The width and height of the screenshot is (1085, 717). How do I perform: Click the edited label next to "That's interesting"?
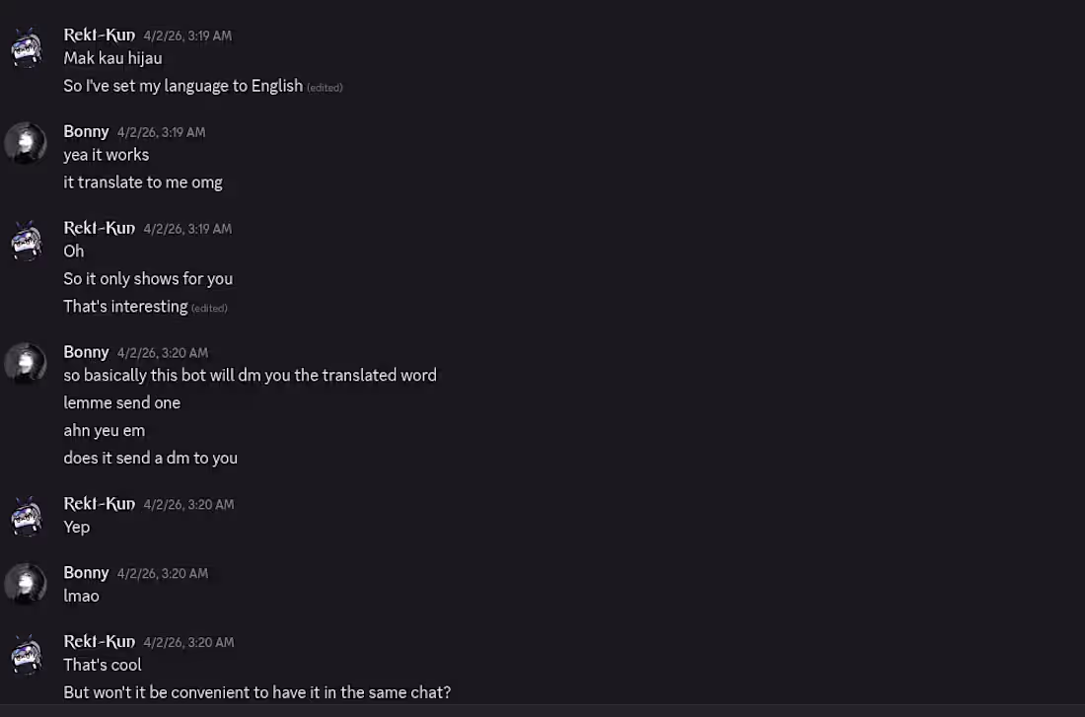(x=209, y=308)
